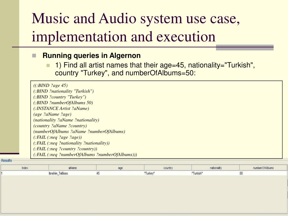
Task: Select the line (nationality ?aName ?nationality)
Action: [66, 120]
